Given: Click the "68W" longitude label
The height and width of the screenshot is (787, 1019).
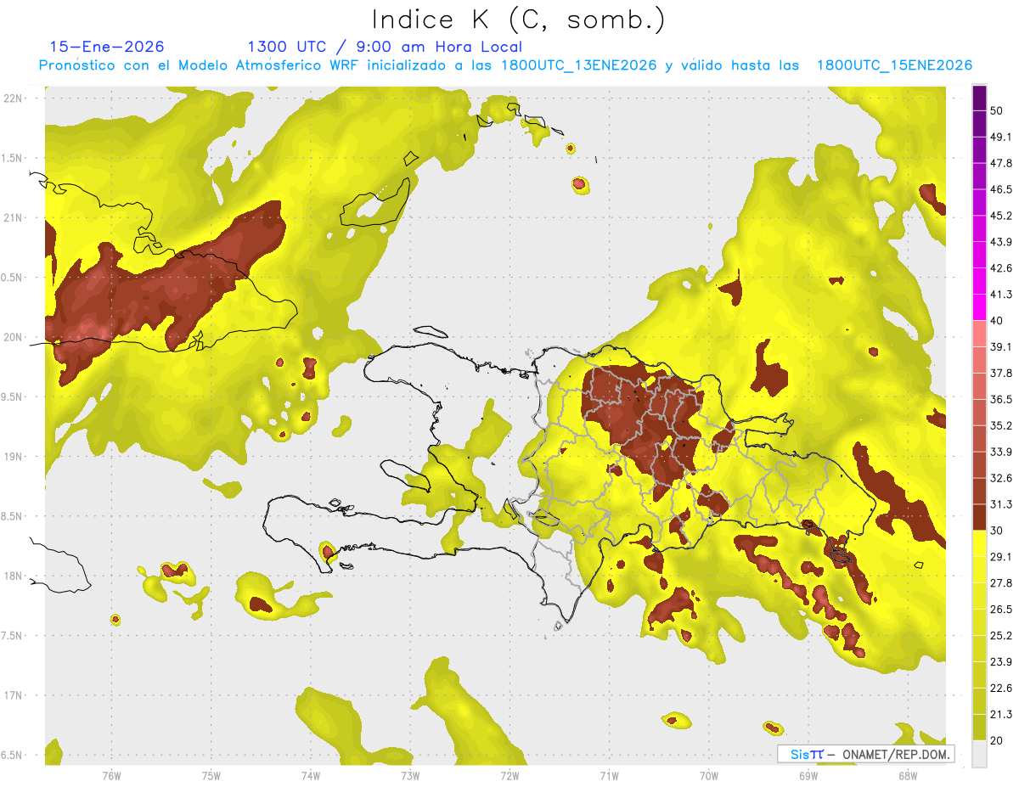Looking at the screenshot, I should click(x=907, y=776).
